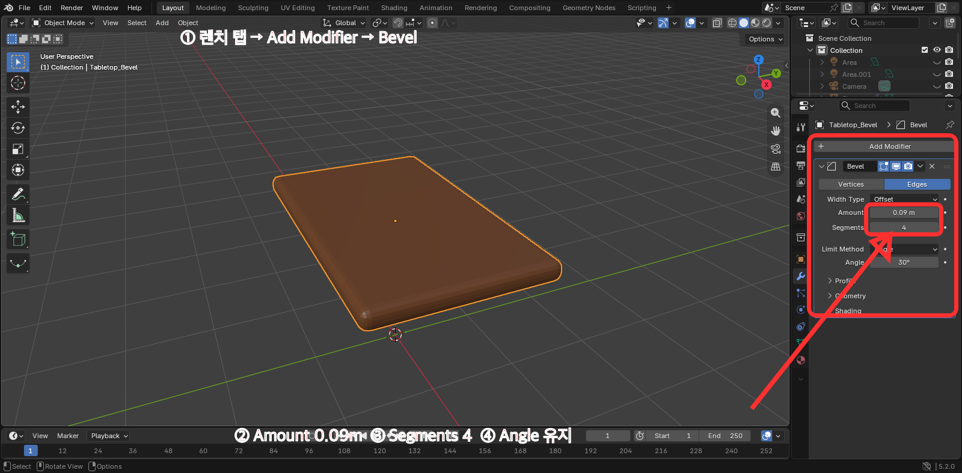Toggle Bevel modifier edit mode display
Screen dimensions: 962x473
pyautogui.click(x=883, y=166)
